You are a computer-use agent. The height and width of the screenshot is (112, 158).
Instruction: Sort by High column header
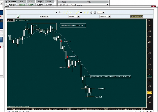[40, 2]
